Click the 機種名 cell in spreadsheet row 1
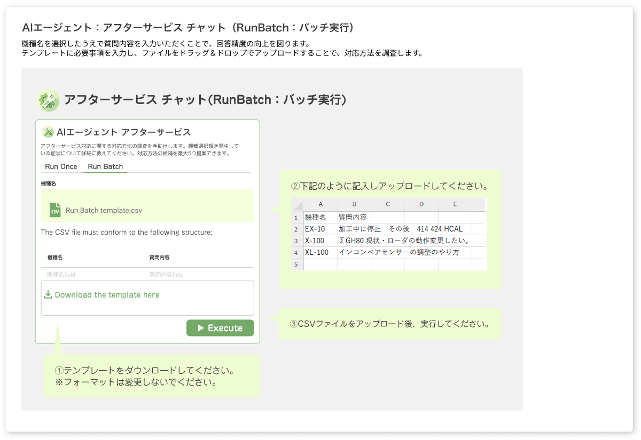This screenshot has width=641, height=440. tap(320, 218)
